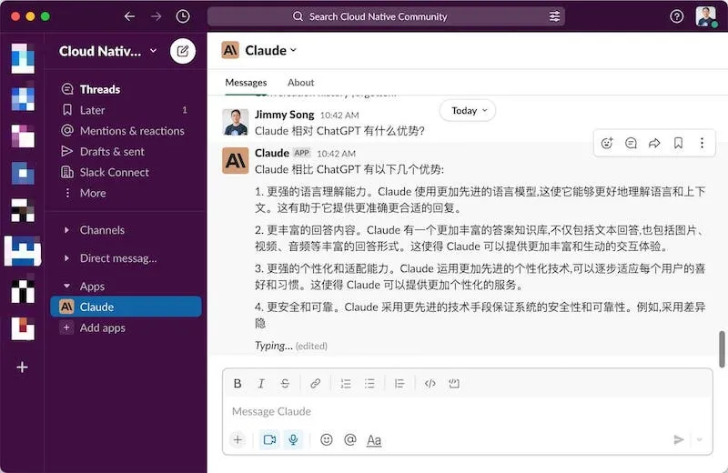The width and height of the screenshot is (728, 473).
Task: Toggle italic formatting
Action: click(x=261, y=384)
